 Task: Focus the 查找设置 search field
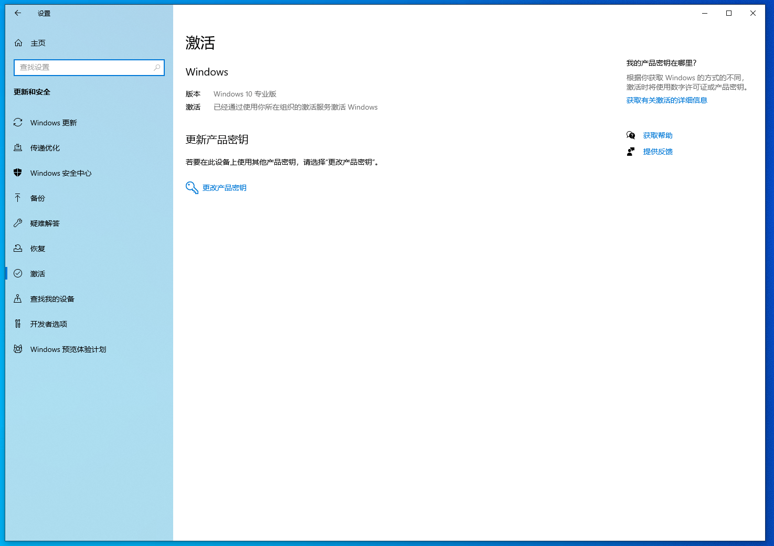pos(89,67)
